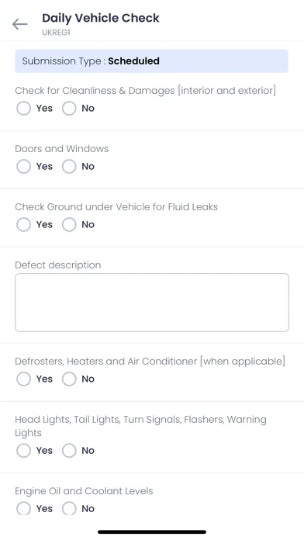Tap the back arrow icon
The image size is (304, 540).
click(x=19, y=24)
